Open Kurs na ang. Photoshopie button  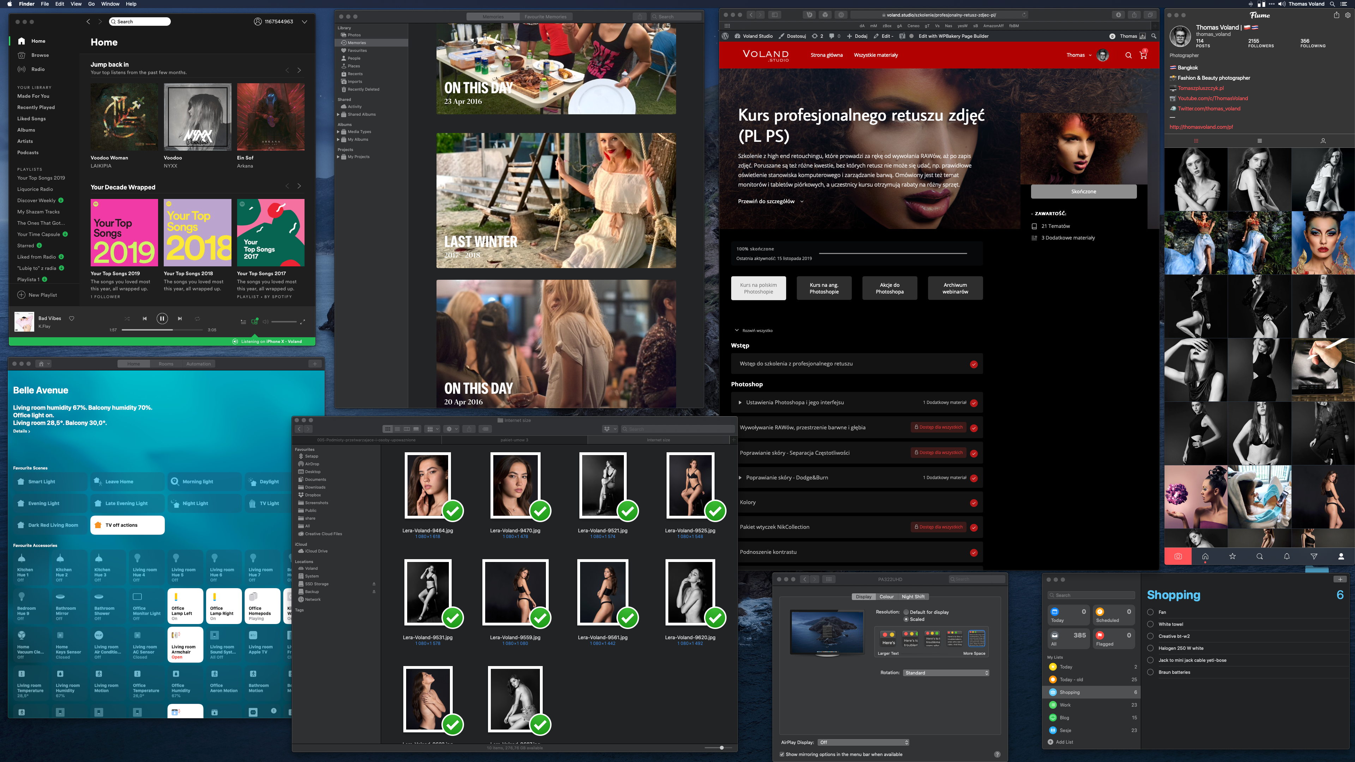tap(824, 288)
